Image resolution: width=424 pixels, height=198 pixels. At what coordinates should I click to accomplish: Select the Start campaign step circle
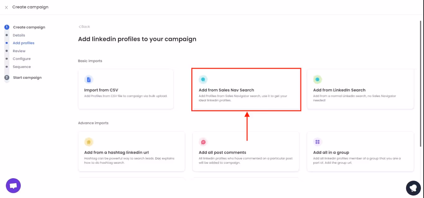coord(7,77)
